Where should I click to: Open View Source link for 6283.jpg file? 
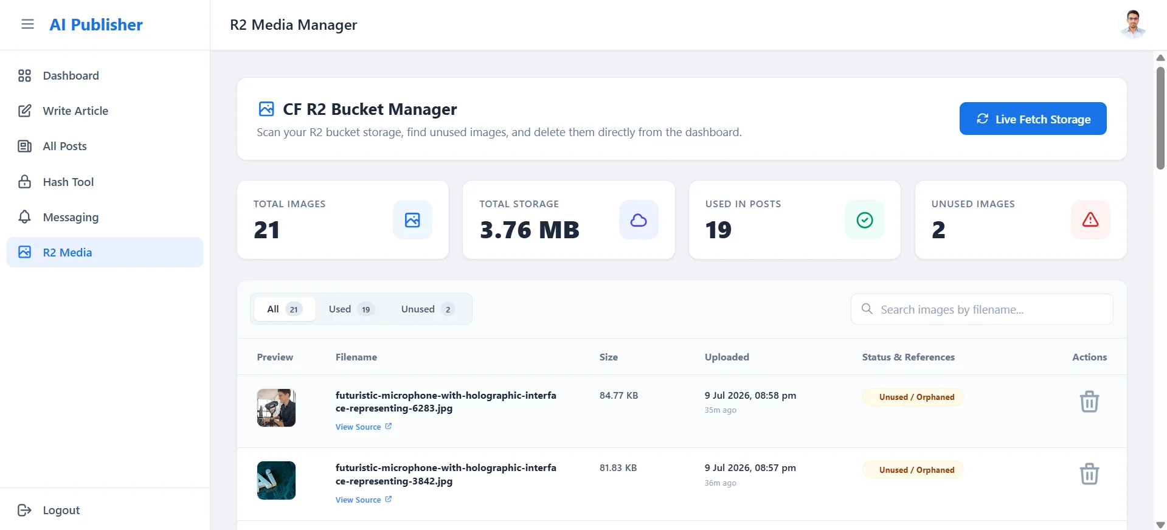click(x=364, y=427)
